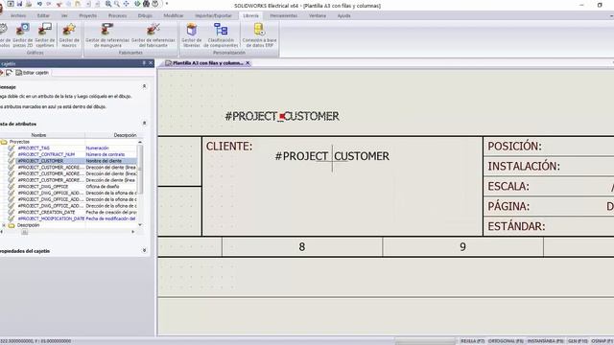Image resolution: width=614 pixels, height=345 pixels.
Task: Open Conexión a base de datos ERP
Action: pyautogui.click(x=259, y=35)
